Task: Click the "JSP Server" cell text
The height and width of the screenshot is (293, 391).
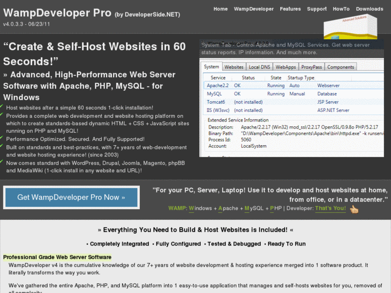Action: [328, 102]
